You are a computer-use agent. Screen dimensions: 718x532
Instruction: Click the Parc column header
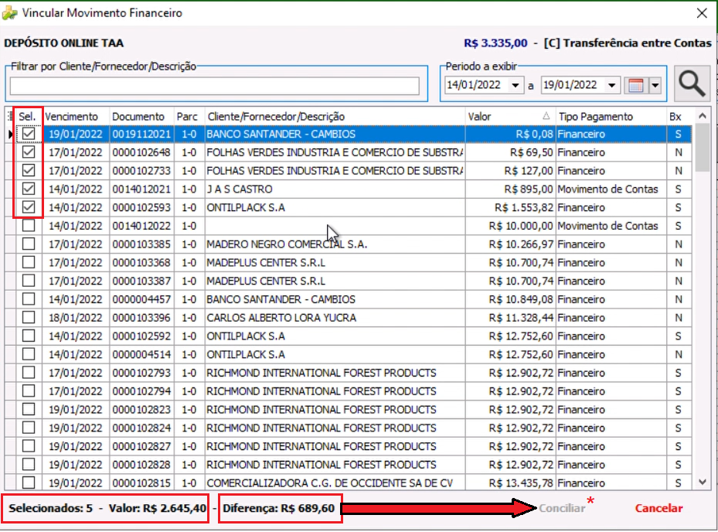pyautogui.click(x=189, y=117)
